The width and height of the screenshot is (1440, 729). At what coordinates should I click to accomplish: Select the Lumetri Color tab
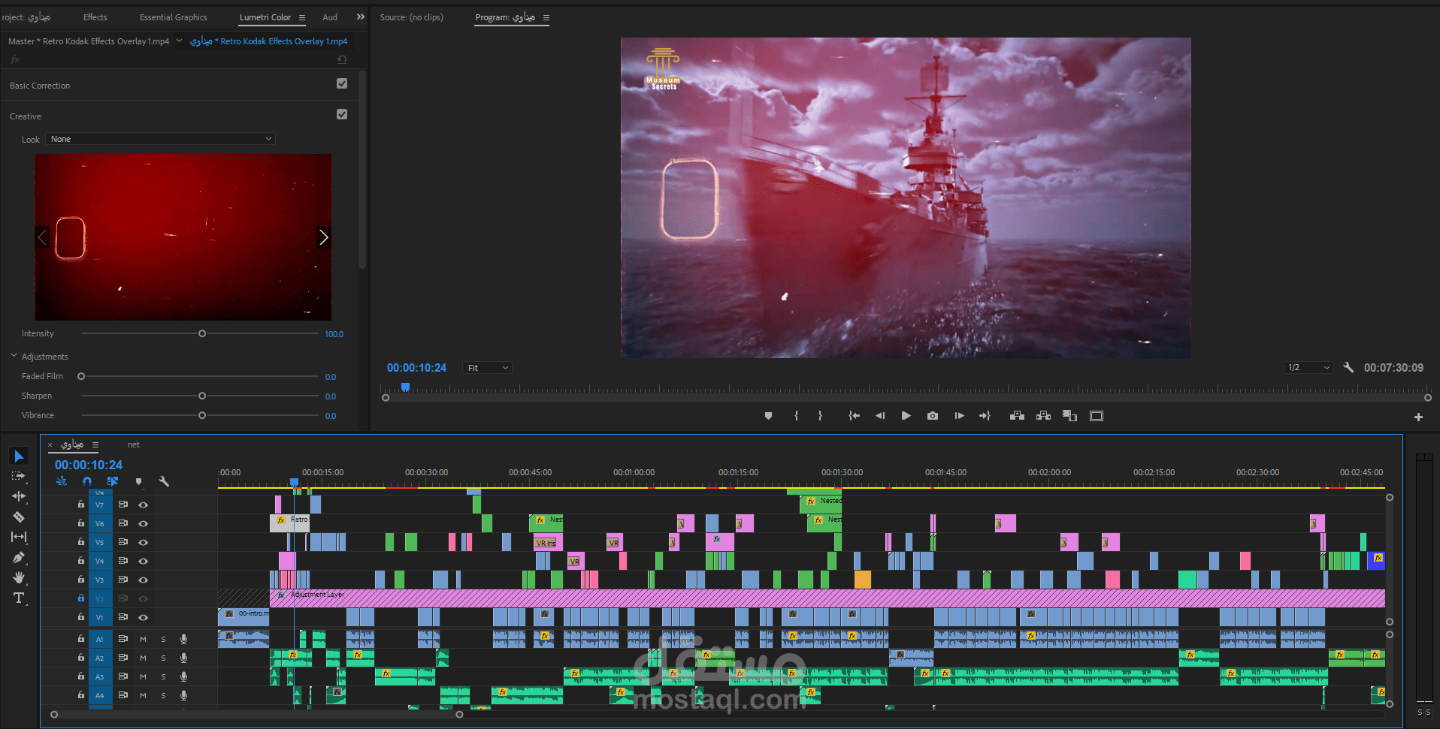[x=265, y=17]
